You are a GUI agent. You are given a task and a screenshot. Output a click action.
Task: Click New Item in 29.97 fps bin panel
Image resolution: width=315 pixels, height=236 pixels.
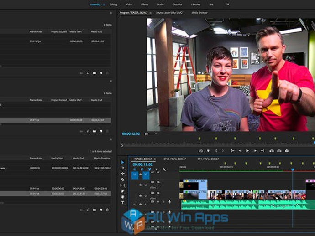(x=101, y=131)
